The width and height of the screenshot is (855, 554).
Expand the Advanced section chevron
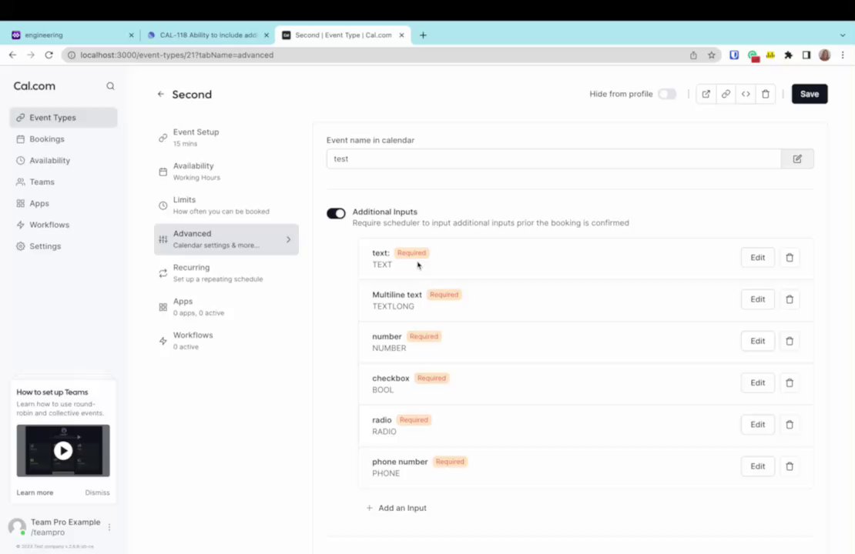(288, 239)
